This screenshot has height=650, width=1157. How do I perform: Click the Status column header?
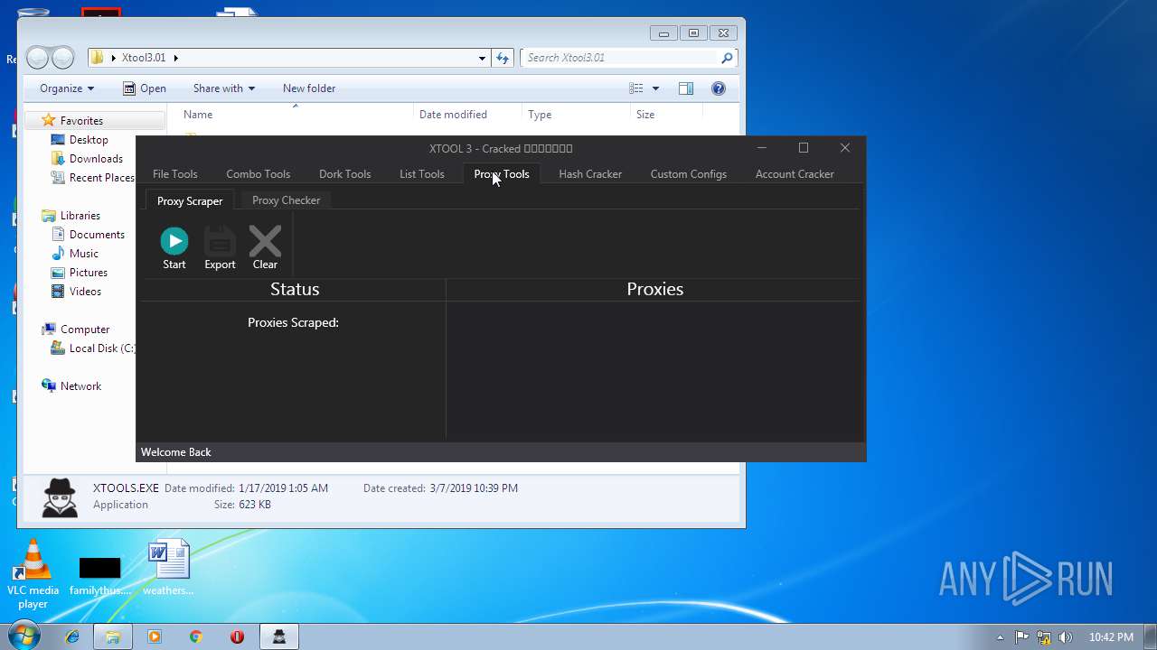295,289
